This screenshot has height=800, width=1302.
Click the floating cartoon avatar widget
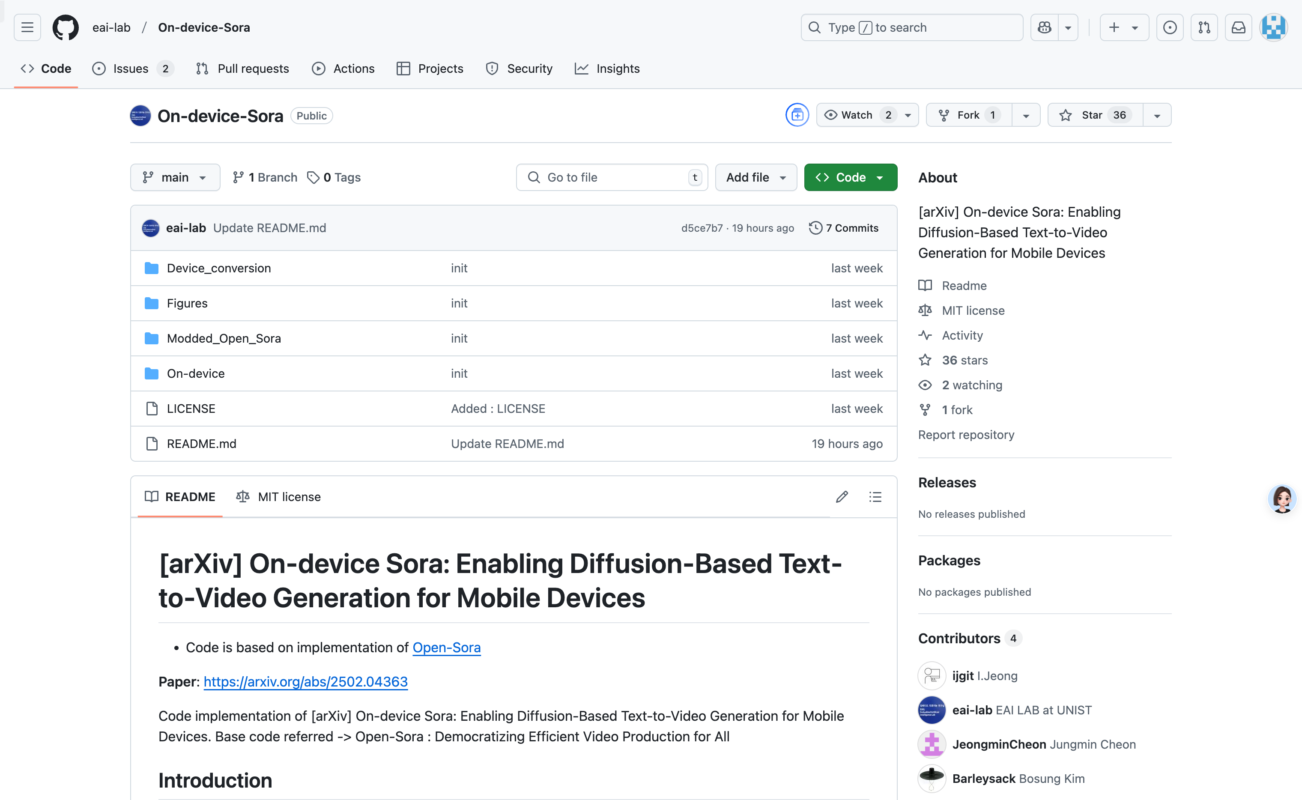[1282, 499]
